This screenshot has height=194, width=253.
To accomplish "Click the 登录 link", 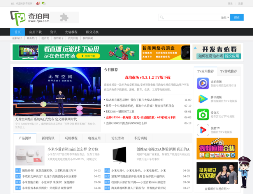I will point(230,3).
